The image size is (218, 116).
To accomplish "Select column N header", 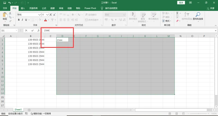I will 180,36.
